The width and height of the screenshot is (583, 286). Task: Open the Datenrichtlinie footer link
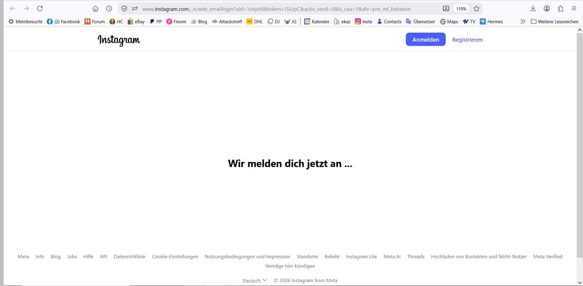click(130, 256)
